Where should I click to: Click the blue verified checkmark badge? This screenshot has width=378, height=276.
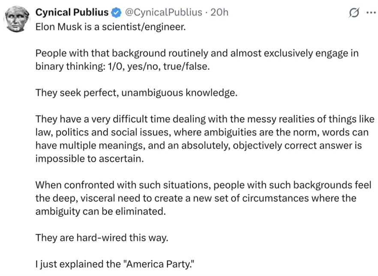pos(117,12)
